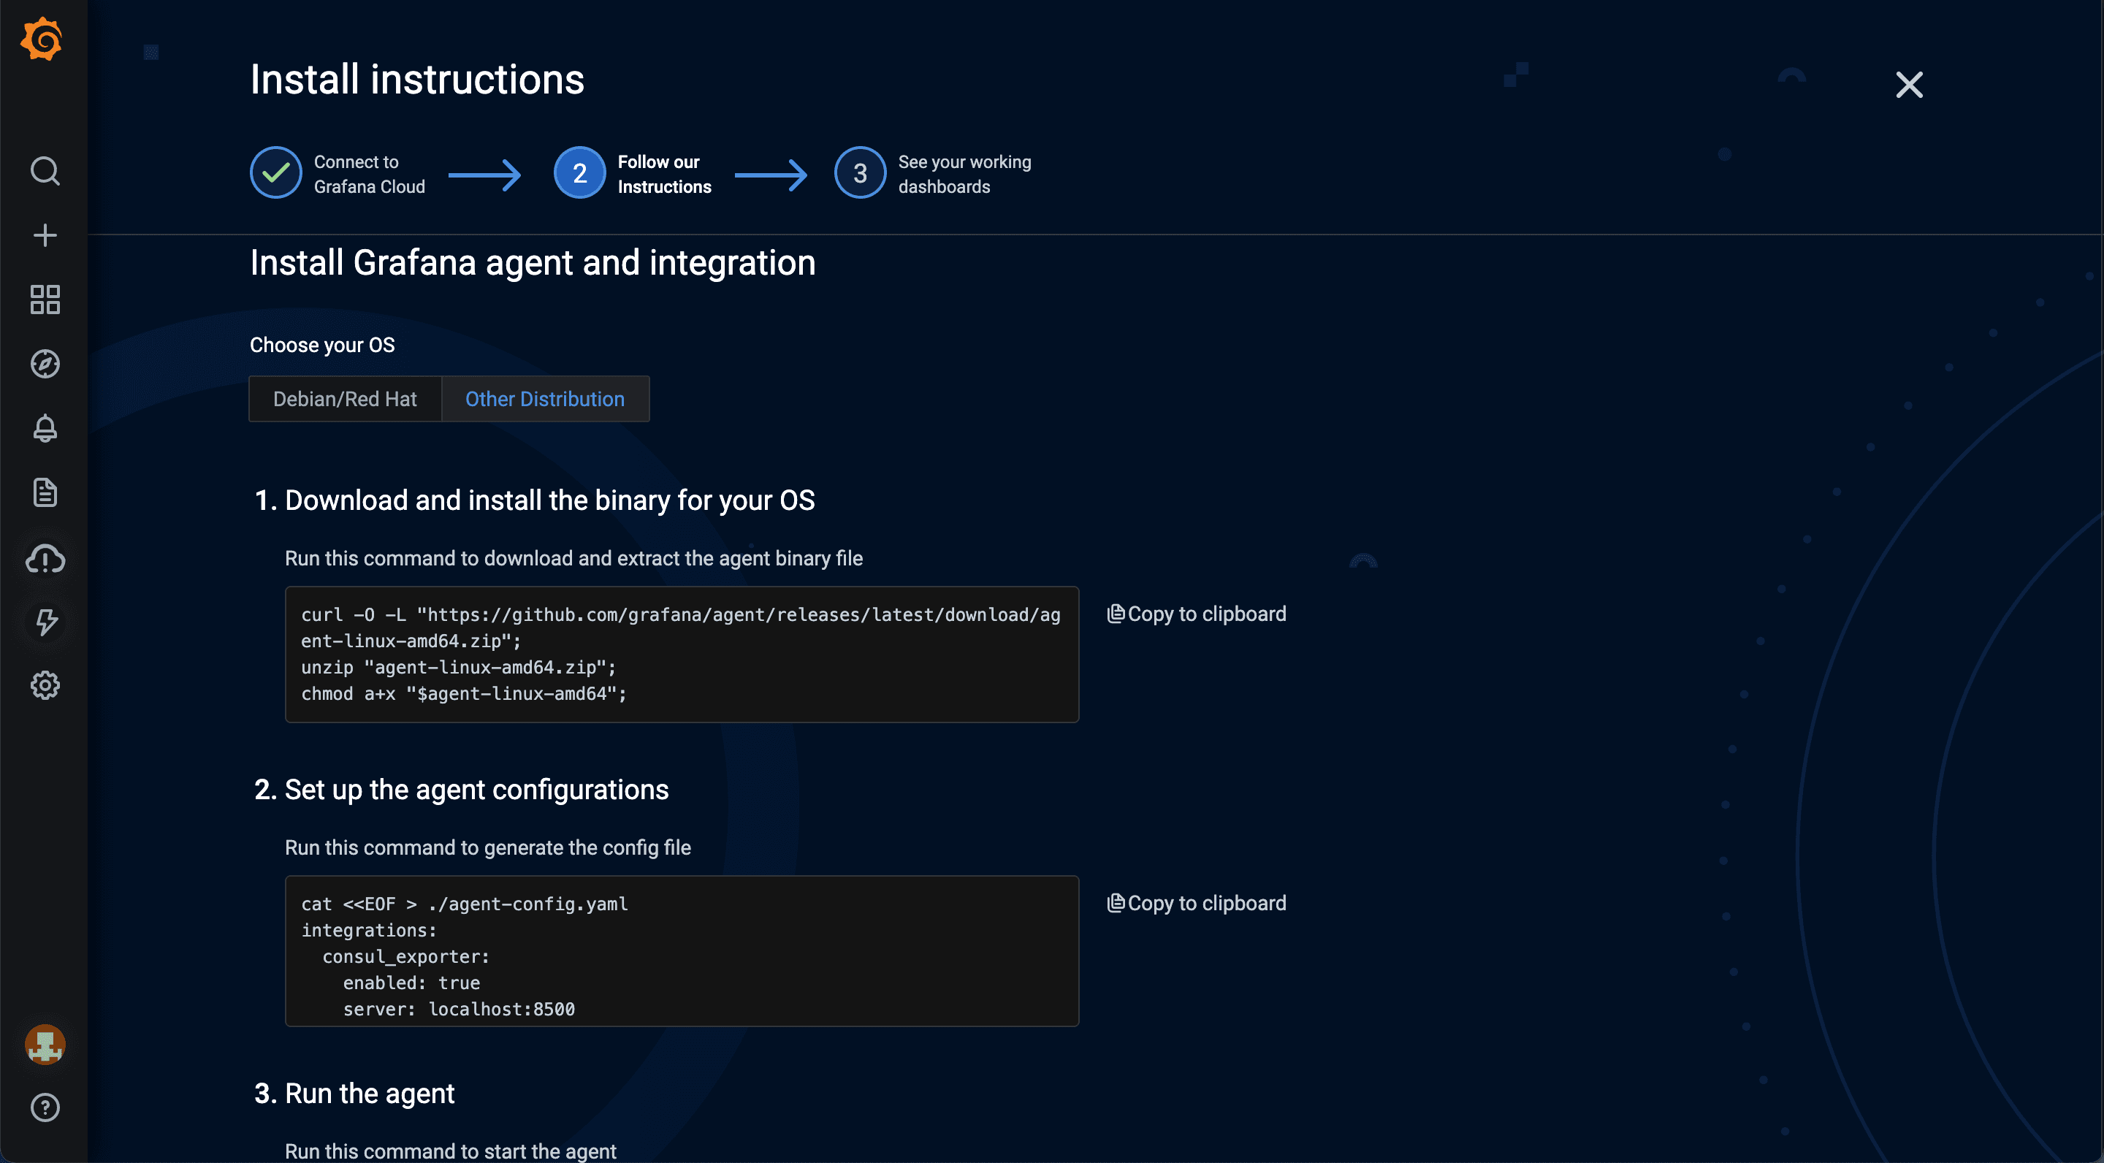This screenshot has width=2104, height=1163.
Task: Click the user profile avatar
Action: 45,1045
